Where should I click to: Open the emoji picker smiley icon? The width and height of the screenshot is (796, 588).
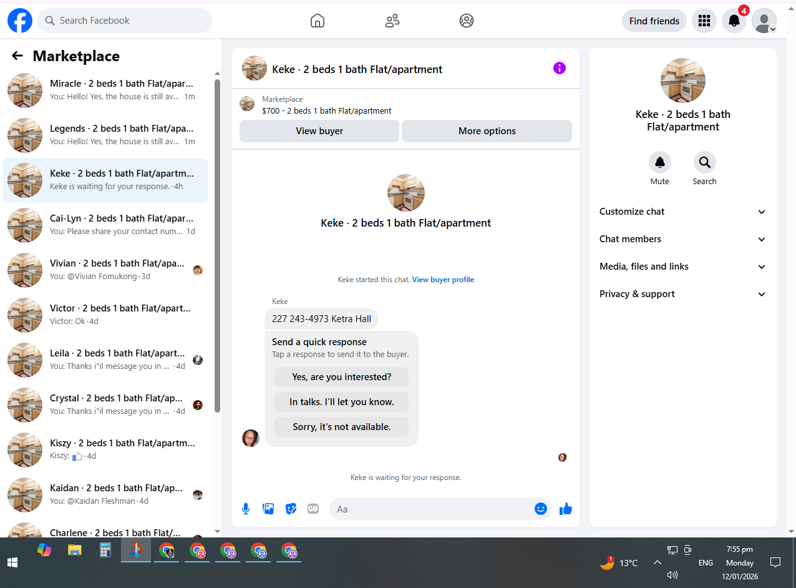tap(541, 509)
